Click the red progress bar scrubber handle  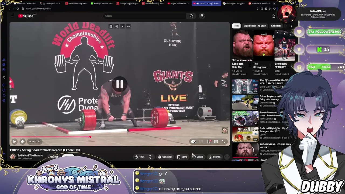90,137
